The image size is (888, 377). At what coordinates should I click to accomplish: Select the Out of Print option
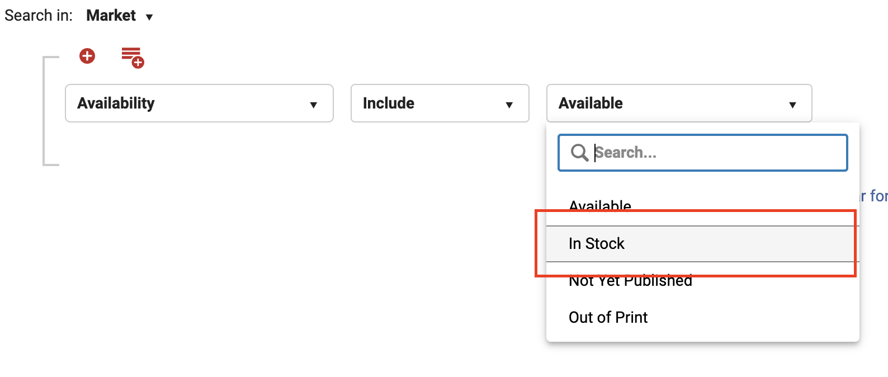click(608, 317)
